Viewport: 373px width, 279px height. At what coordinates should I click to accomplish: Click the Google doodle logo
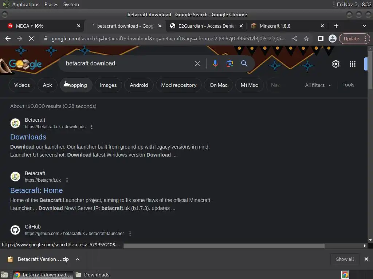[25, 64]
